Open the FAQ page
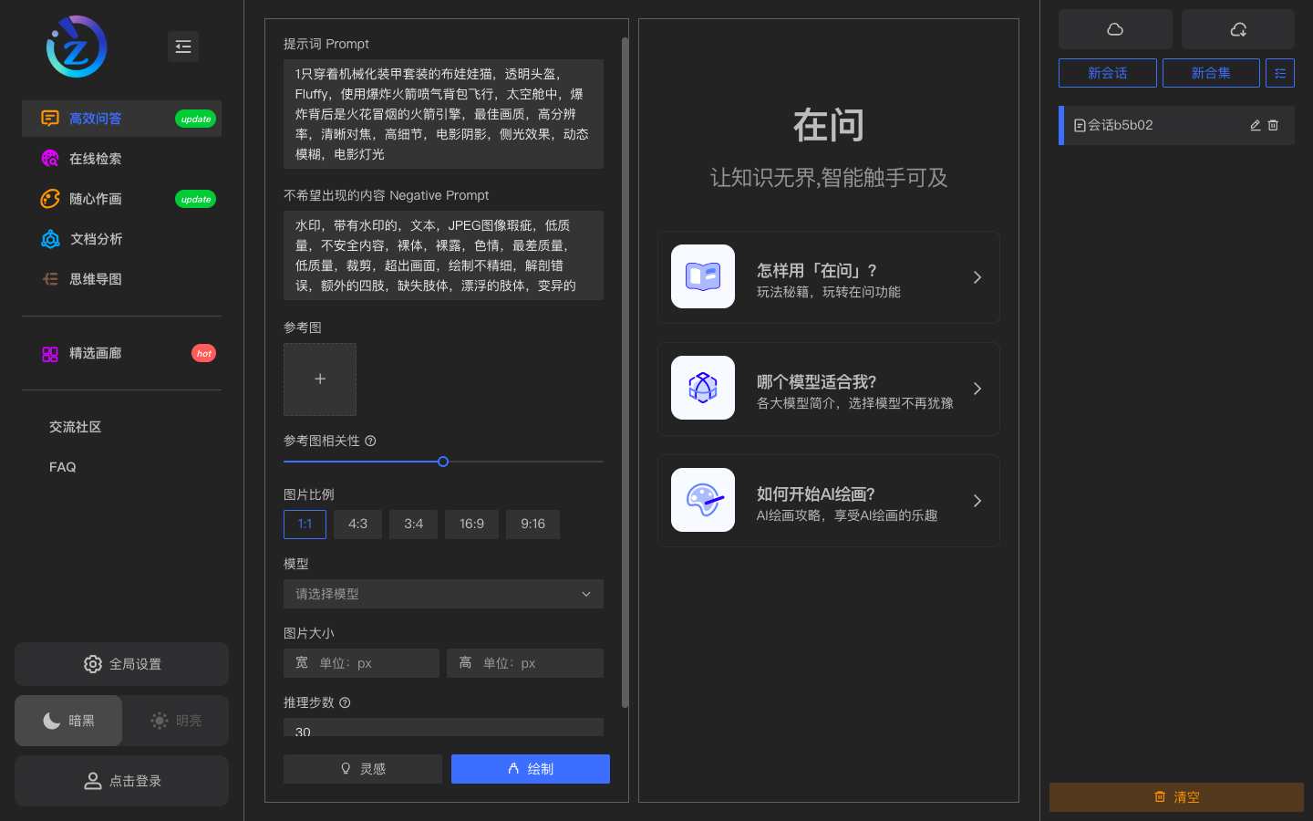Image resolution: width=1313 pixels, height=821 pixels. point(62,466)
